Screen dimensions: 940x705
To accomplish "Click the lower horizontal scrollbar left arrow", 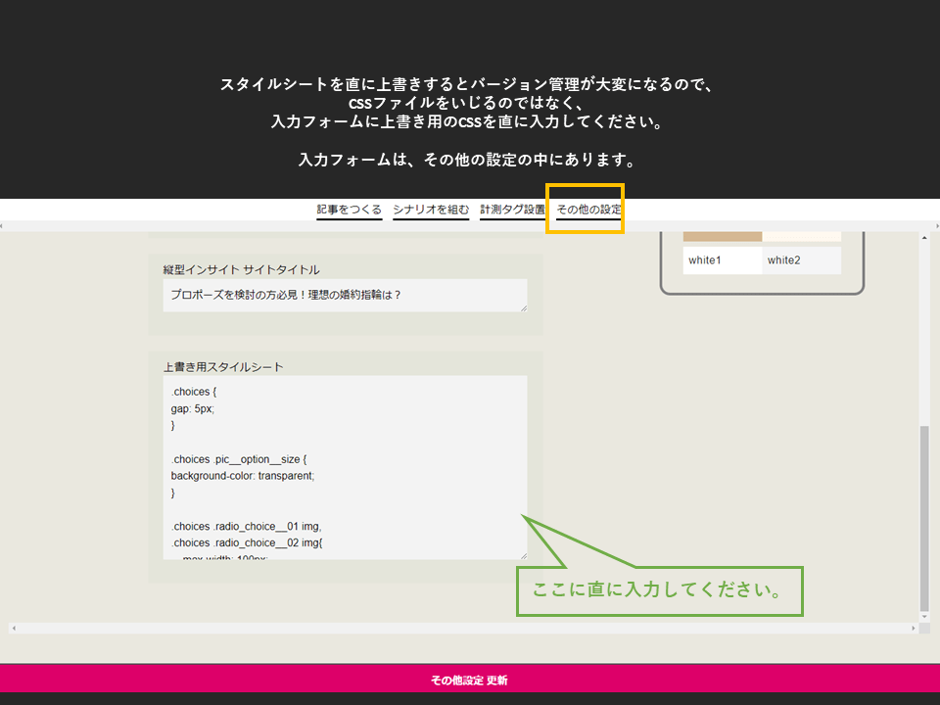I will [x=14, y=628].
